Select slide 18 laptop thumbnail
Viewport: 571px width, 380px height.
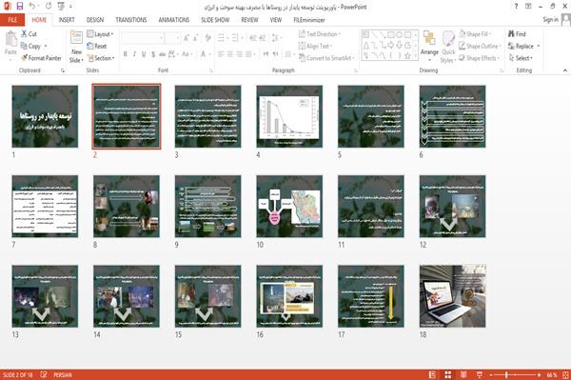[x=452, y=296]
